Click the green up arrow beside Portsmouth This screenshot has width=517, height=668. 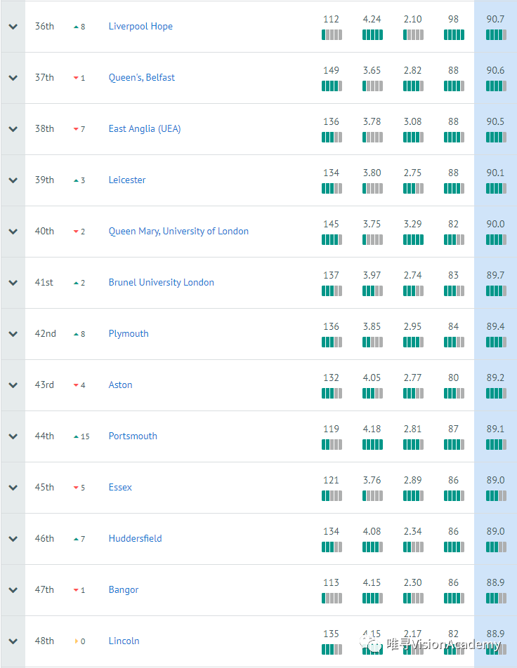coord(76,436)
